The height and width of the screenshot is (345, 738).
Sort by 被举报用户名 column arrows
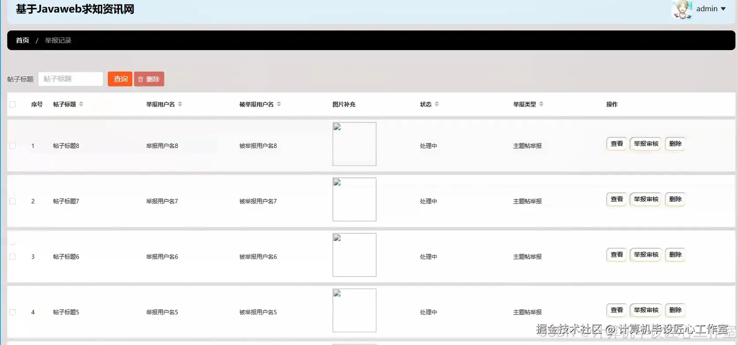coord(279,104)
